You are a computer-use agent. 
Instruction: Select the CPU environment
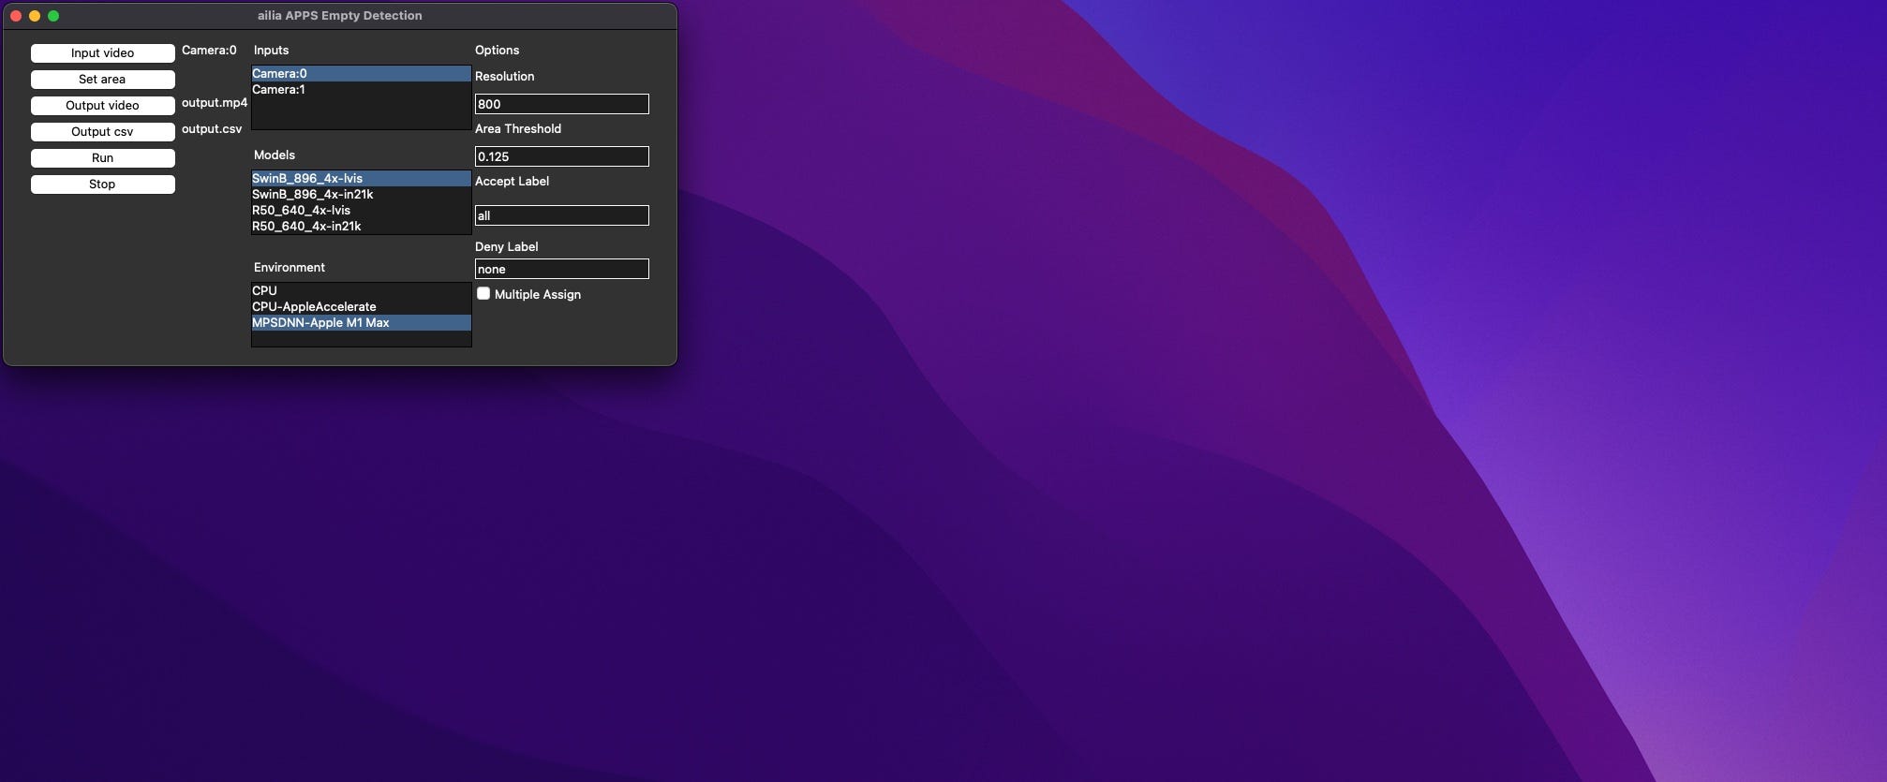361,290
